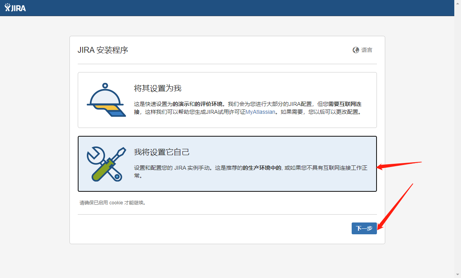Viewport: 461px width, 278px height.
Task: Click the cookie notice text 请确保已启用 cookie 才能继续
Action: click(112, 203)
